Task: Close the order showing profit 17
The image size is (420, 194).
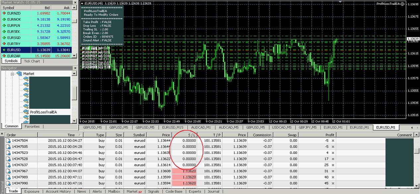Action: [x=333, y=159]
